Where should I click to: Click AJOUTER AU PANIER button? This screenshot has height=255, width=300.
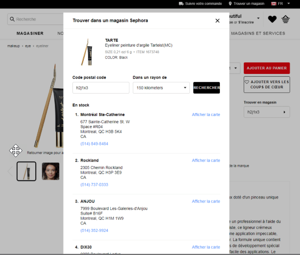(267, 68)
